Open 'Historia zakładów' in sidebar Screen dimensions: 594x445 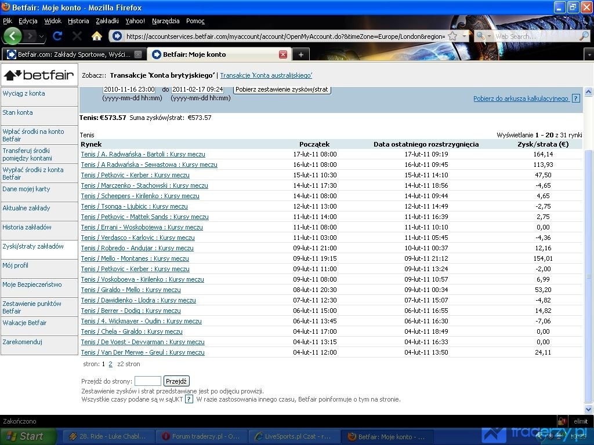point(27,227)
